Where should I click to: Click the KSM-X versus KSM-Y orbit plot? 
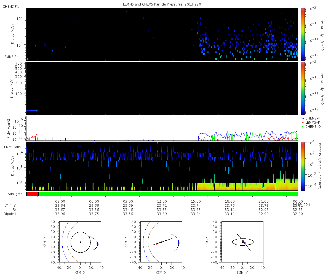(80, 242)
